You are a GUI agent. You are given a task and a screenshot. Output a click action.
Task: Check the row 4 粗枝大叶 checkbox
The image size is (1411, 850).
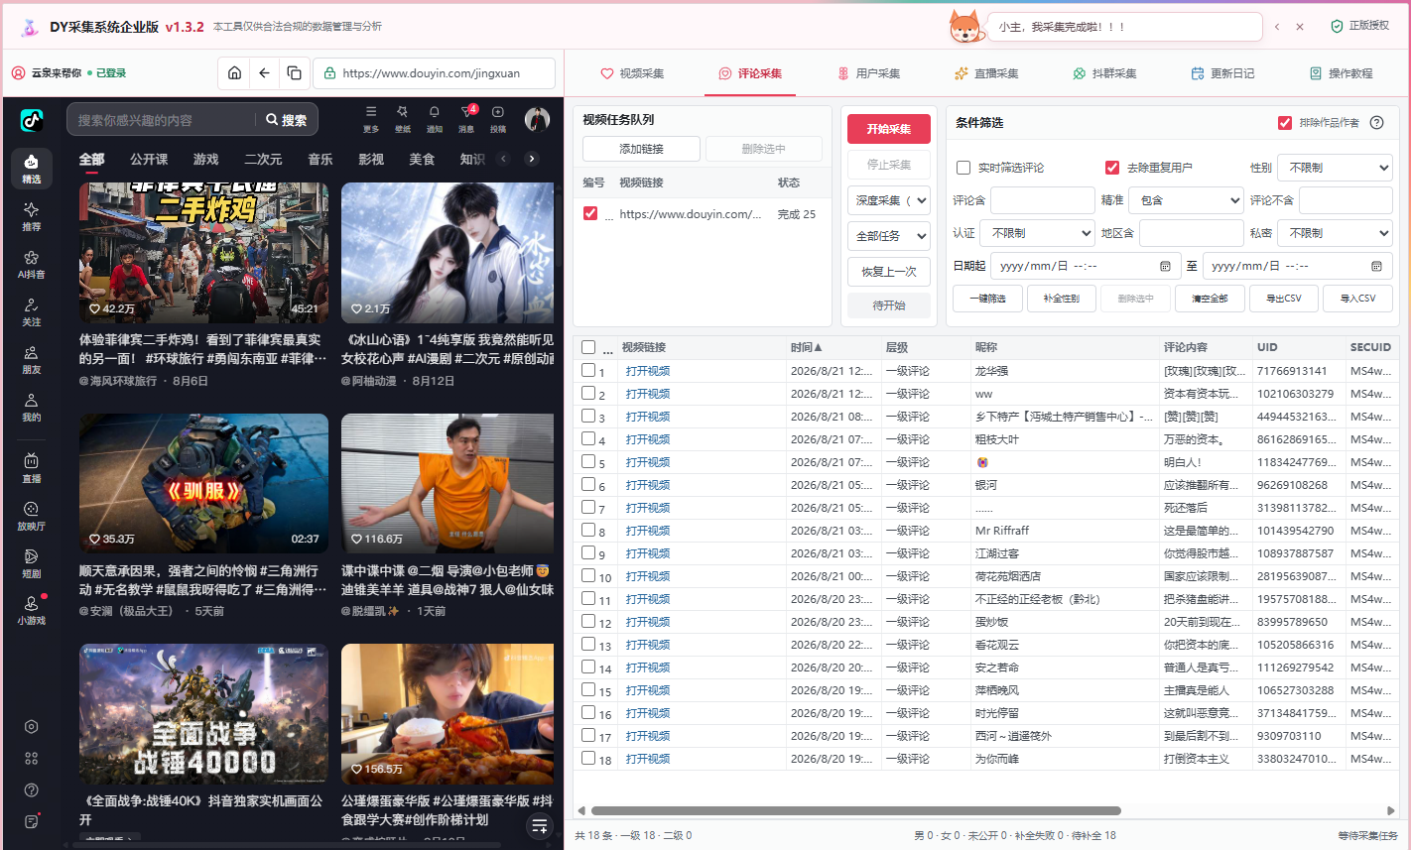[x=588, y=438]
